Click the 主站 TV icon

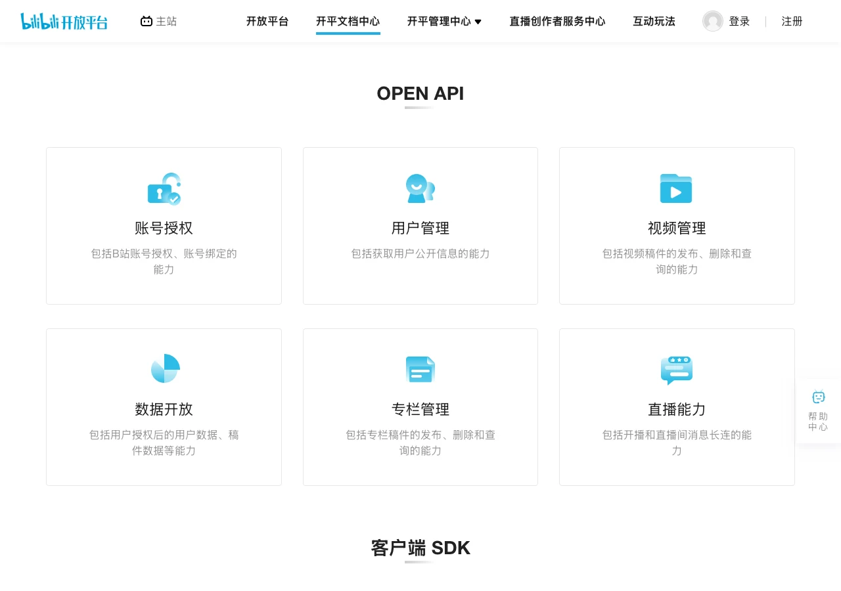click(147, 22)
